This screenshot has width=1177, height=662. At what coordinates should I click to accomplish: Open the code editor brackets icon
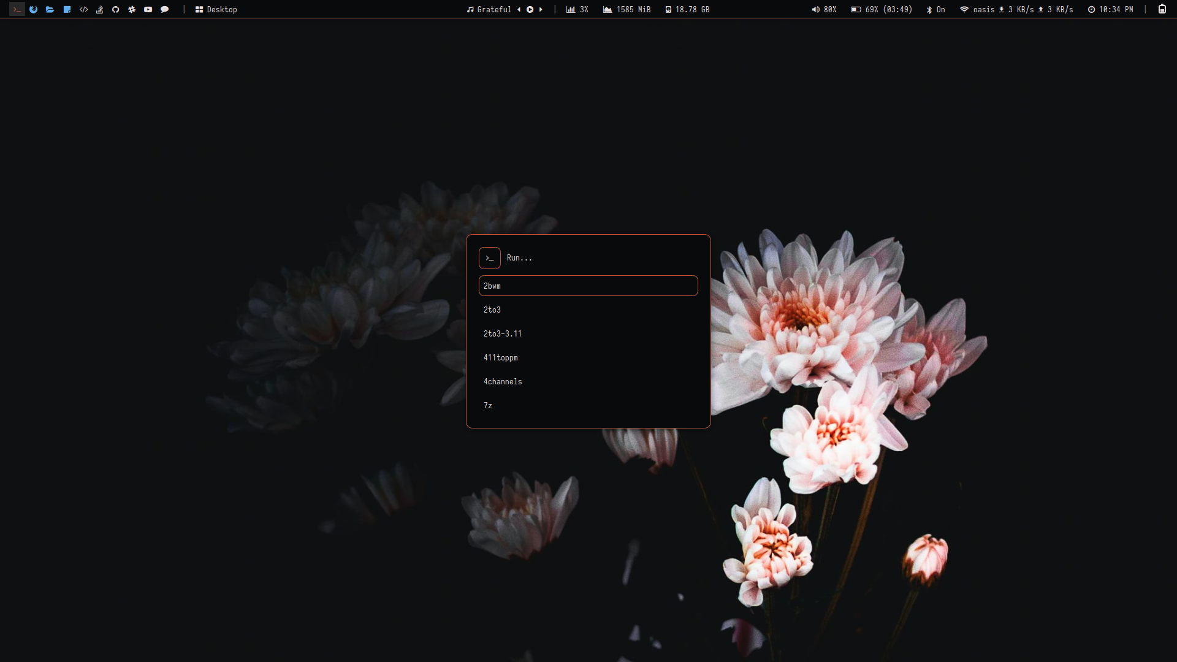pyautogui.click(x=83, y=9)
